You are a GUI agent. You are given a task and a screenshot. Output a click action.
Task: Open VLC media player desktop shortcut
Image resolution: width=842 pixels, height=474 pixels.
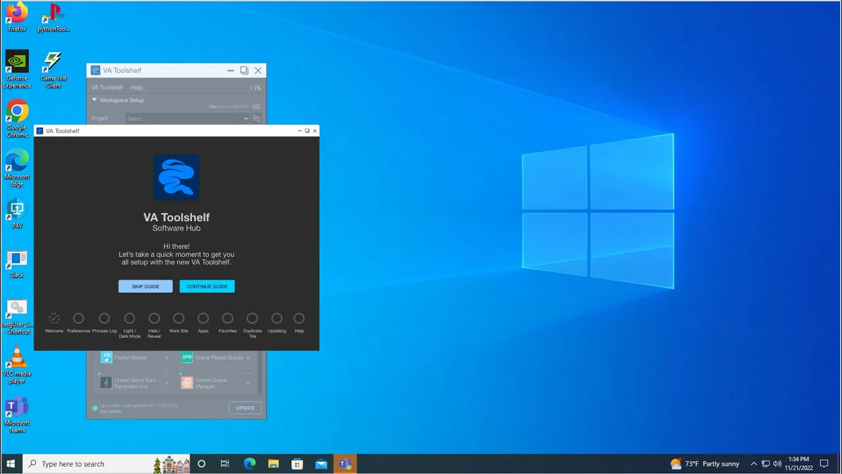click(x=17, y=365)
